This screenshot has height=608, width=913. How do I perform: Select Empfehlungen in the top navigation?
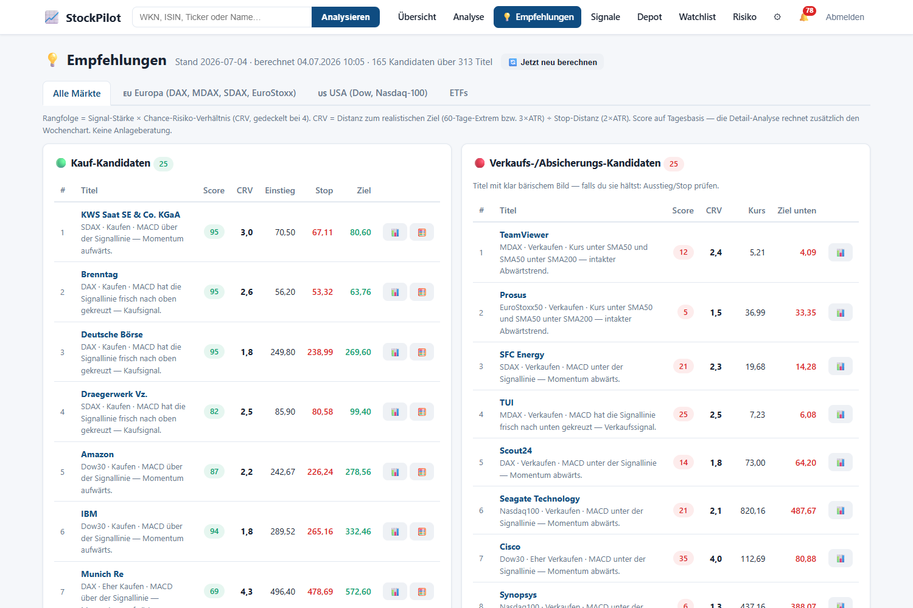pyautogui.click(x=537, y=17)
